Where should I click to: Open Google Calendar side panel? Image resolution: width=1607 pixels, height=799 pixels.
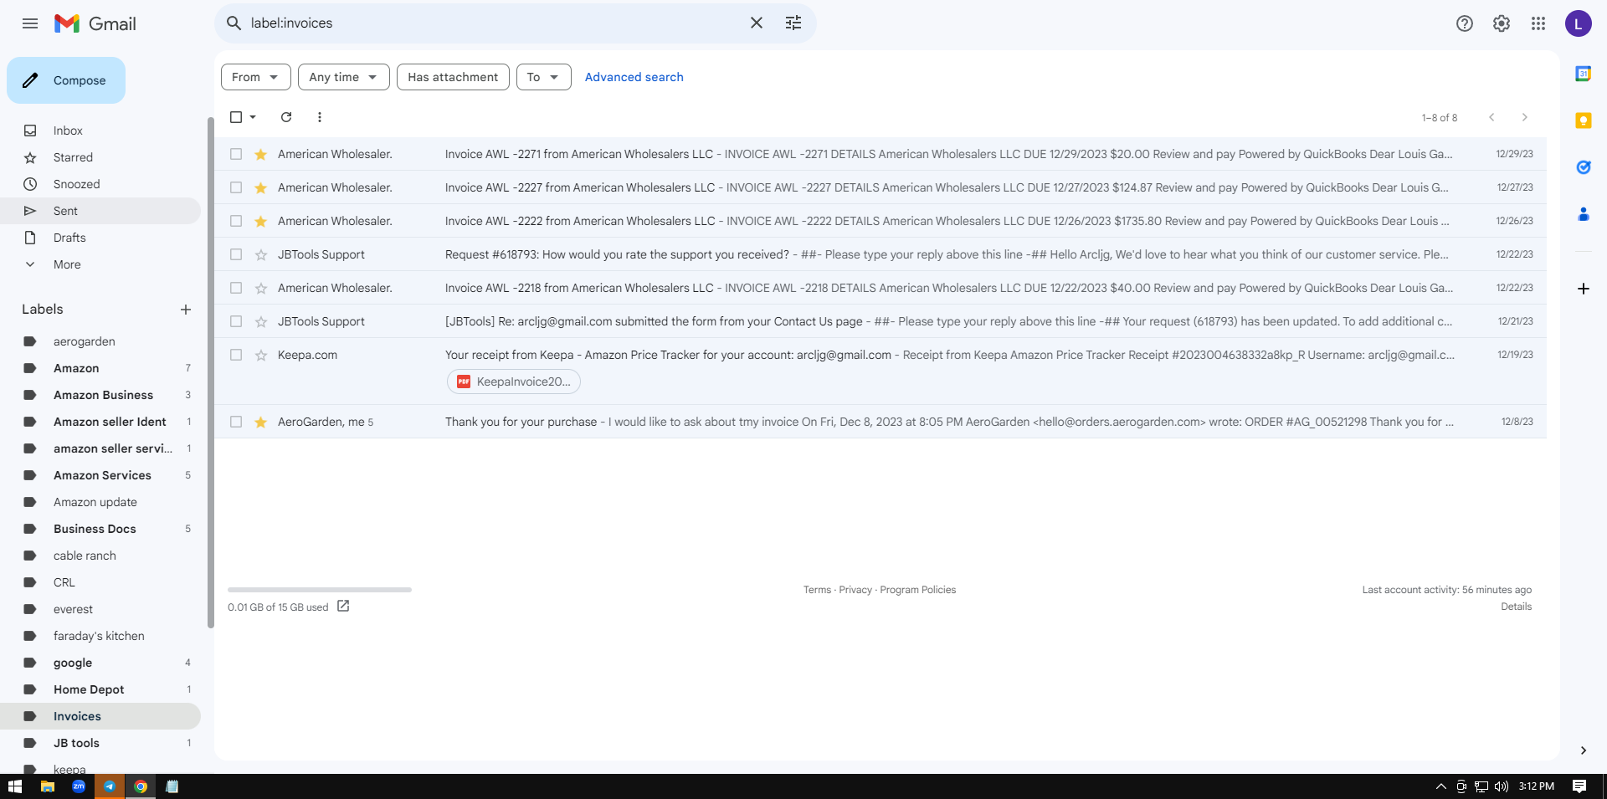1584,74
